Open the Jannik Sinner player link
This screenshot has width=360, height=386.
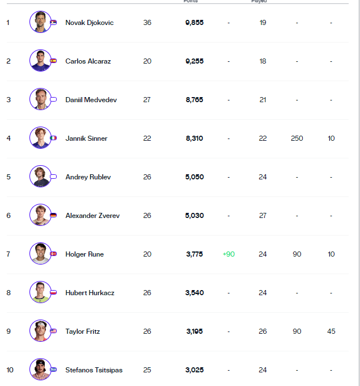86,139
